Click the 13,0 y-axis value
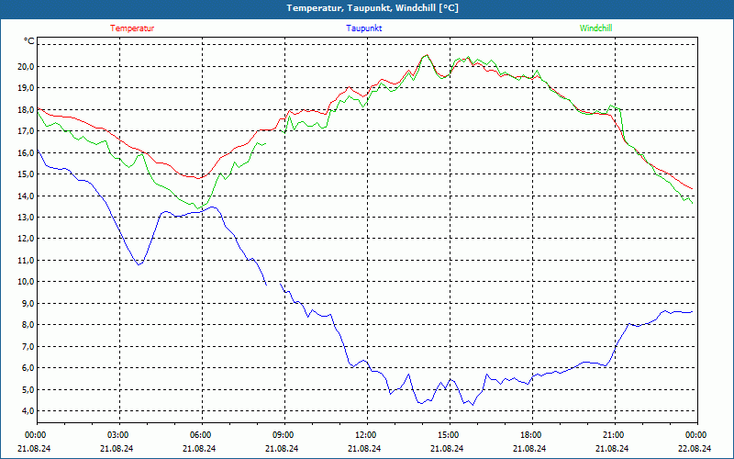This screenshot has height=459, width=734. [x=26, y=218]
